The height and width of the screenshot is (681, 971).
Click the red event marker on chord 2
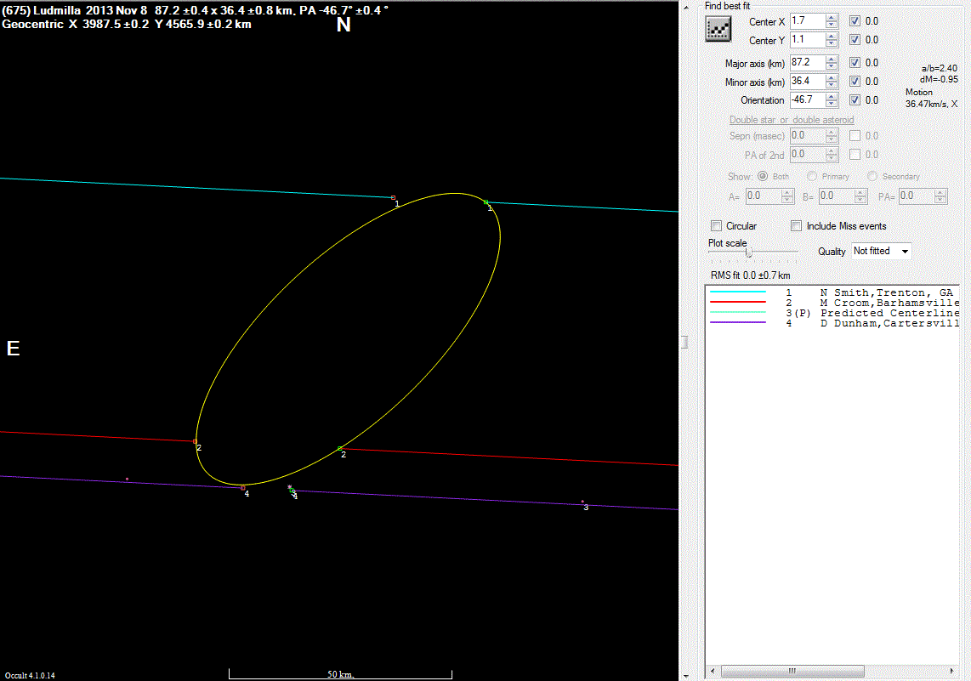[195, 441]
